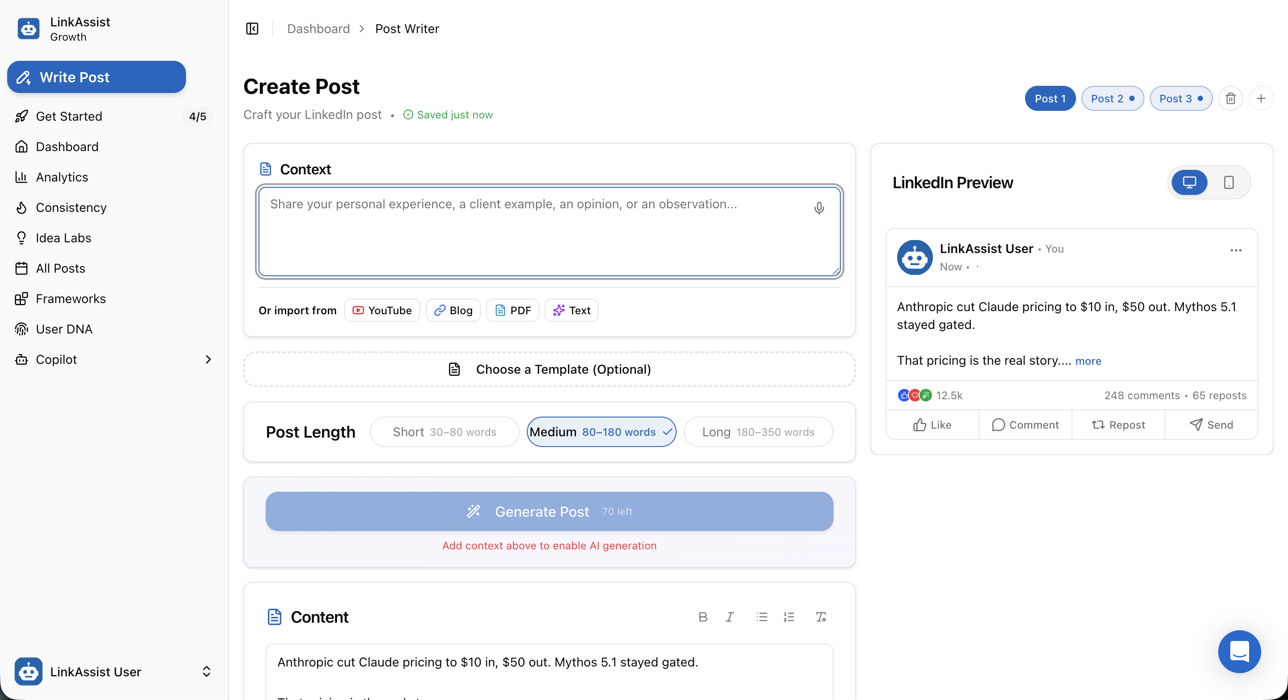This screenshot has height=700, width=1288.
Task: Click the LinkAssist logo icon
Action: click(29, 29)
